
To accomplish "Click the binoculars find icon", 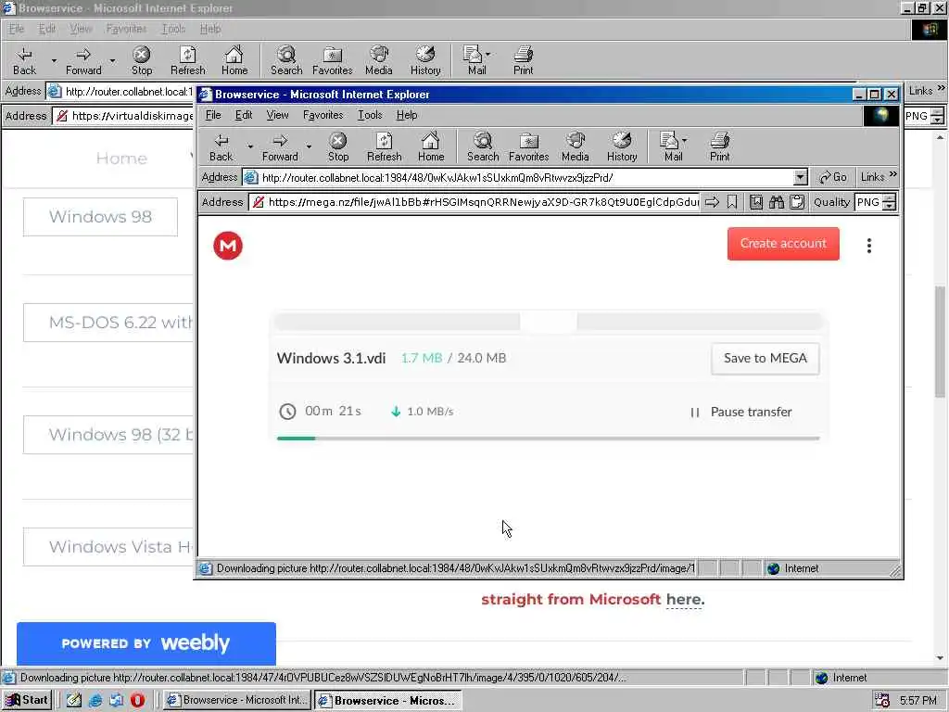I will point(777,202).
